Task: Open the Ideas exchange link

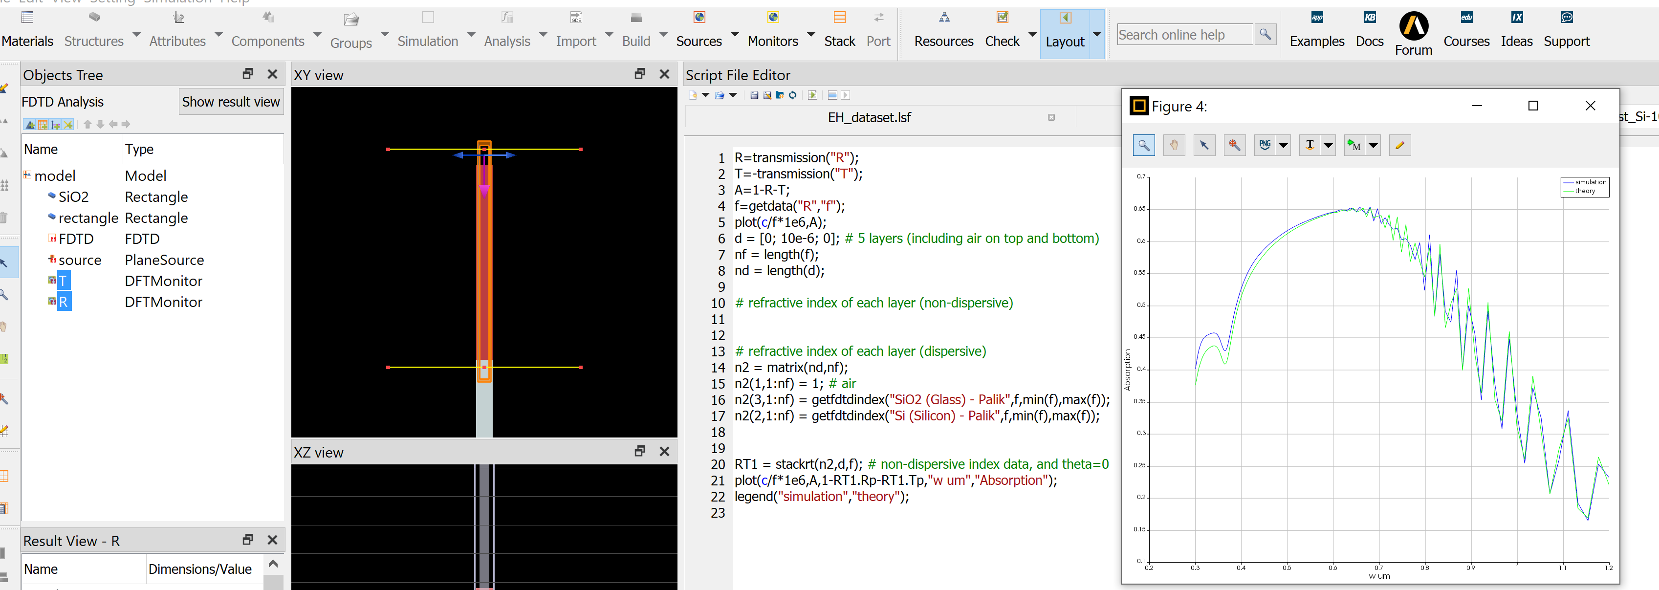Action: coord(1517,31)
